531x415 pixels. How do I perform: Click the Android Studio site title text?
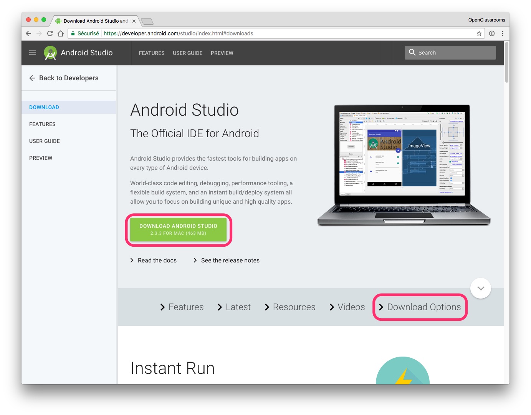pyautogui.click(x=87, y=53)
